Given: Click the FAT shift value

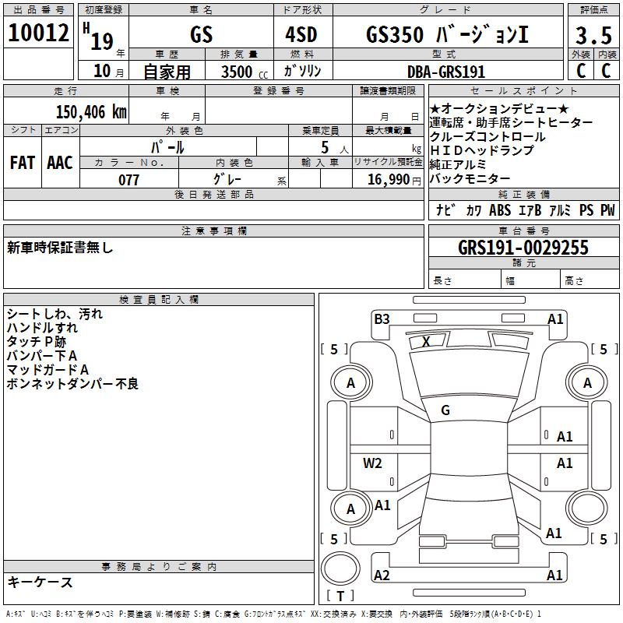Looking at the screenshot, I should (23, 163).
